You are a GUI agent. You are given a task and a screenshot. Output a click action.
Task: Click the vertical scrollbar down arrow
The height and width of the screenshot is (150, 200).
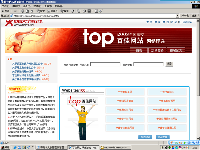click(x=198, y=139)
